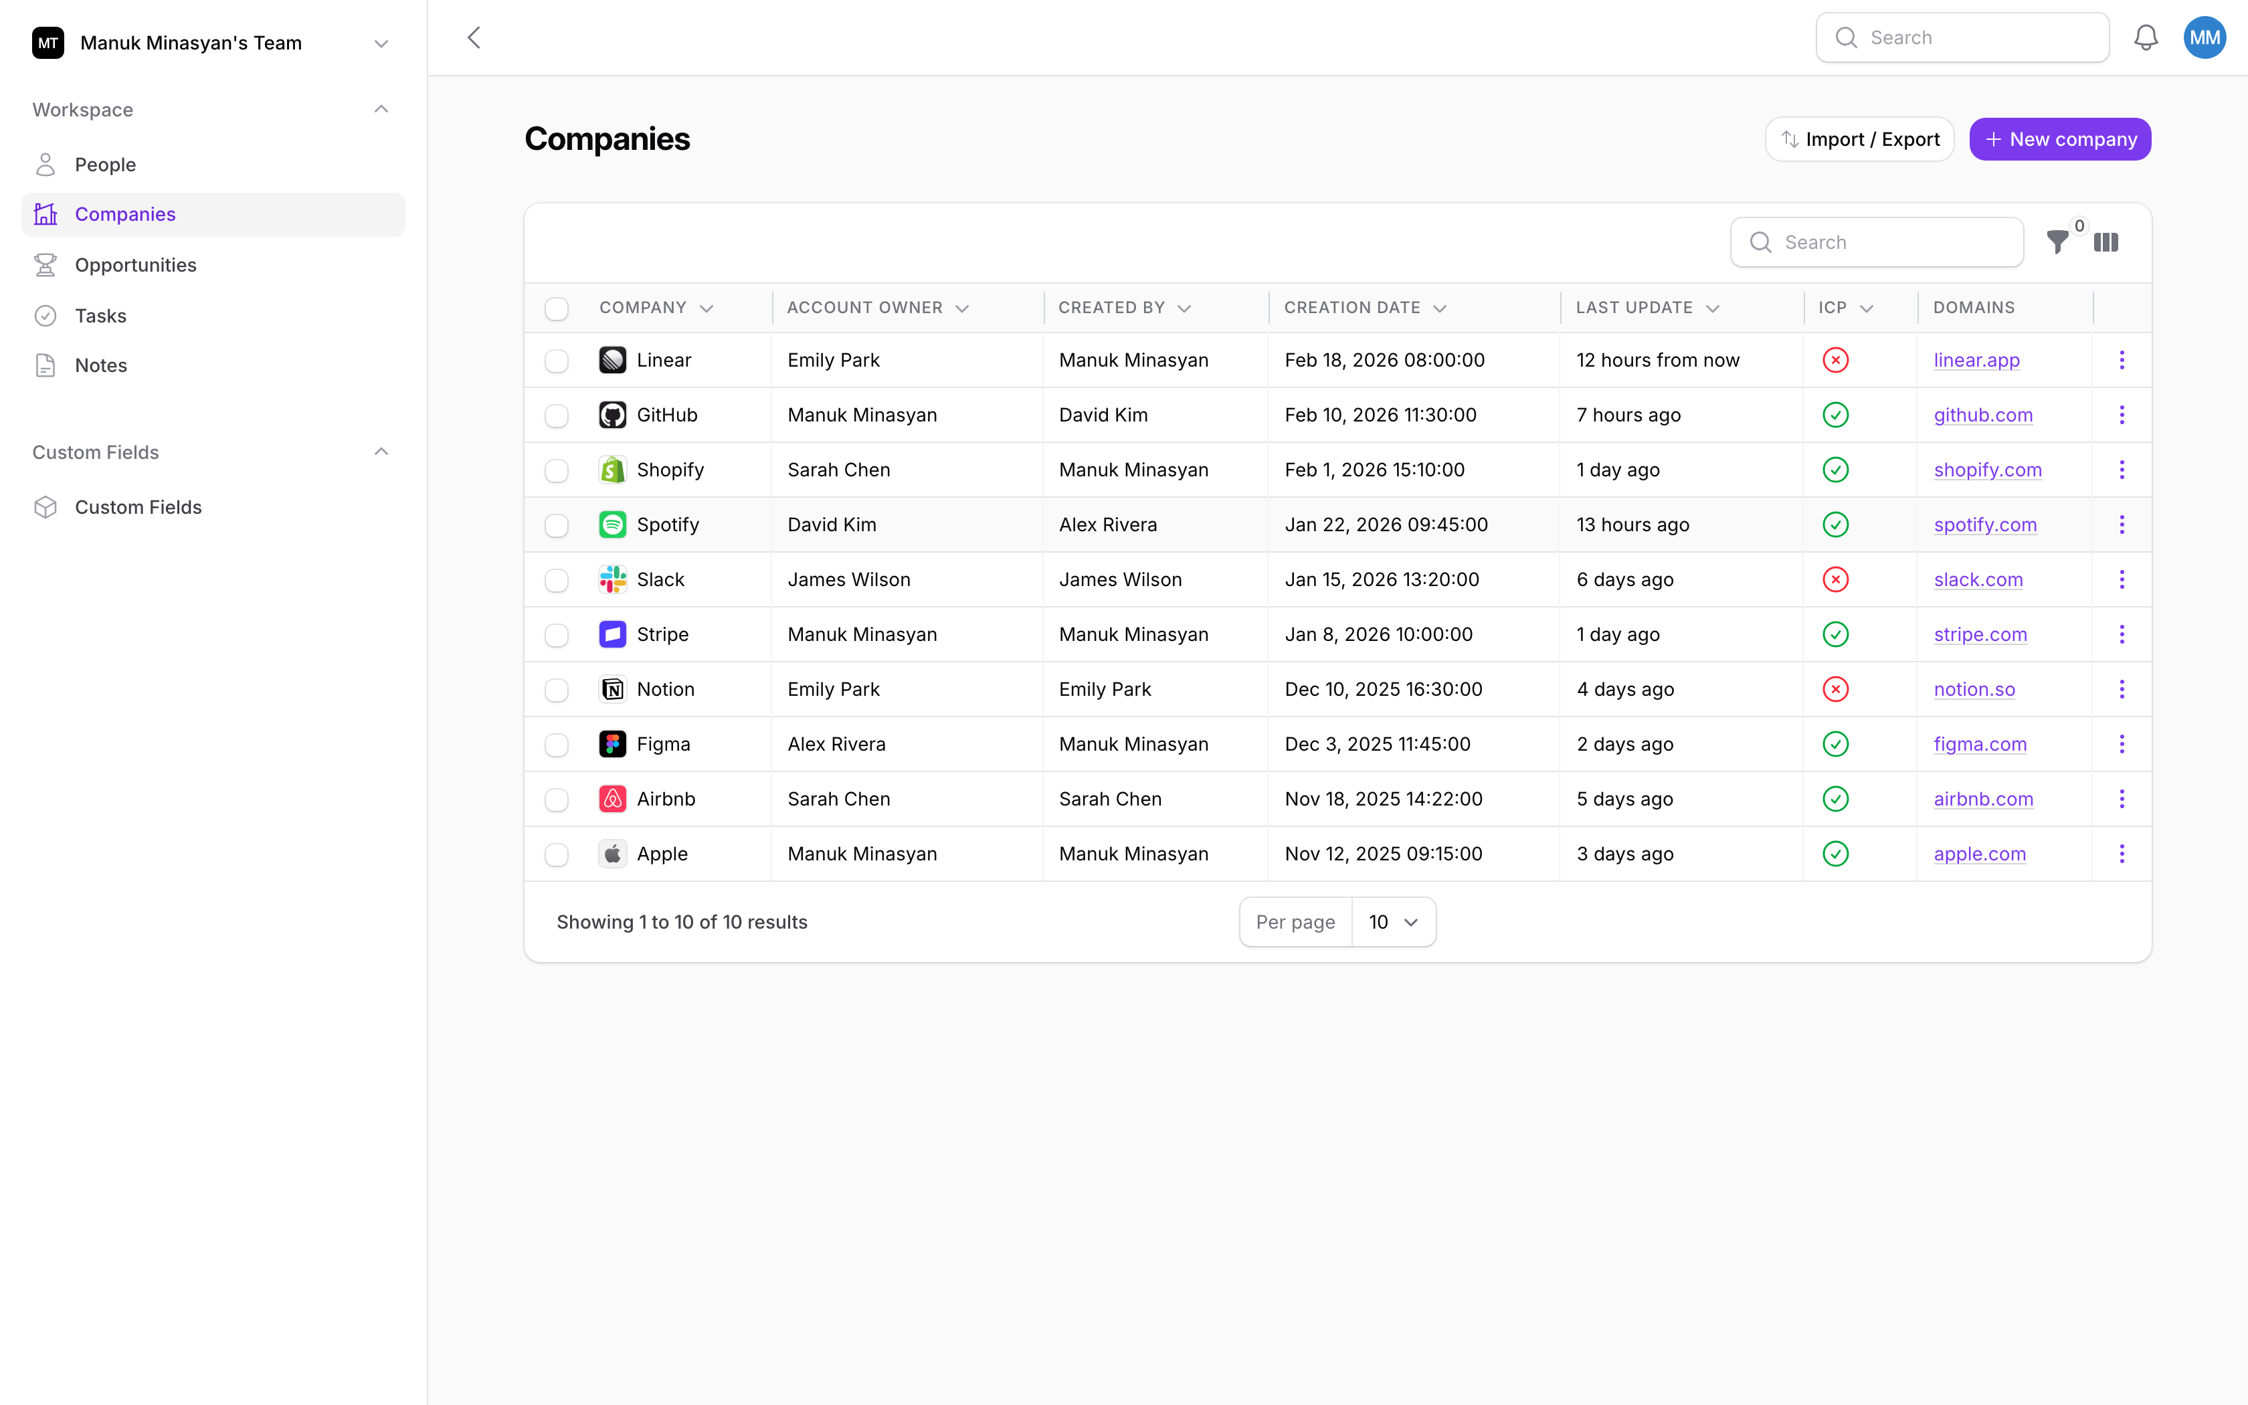Click the Custom Fields cube icon

point(46,506)
